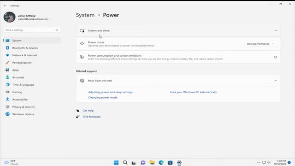Select System in the sidebar

point(32,41)
